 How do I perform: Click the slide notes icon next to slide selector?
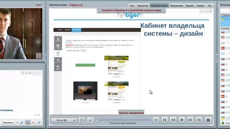(x=82, y=120)
